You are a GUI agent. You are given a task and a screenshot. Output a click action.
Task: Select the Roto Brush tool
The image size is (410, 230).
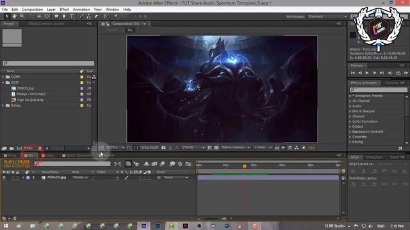coord(106,17)
